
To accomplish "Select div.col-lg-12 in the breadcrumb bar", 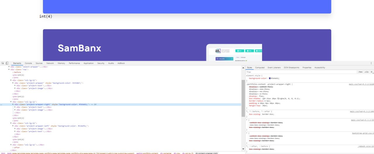I will (x=188, y=153).
